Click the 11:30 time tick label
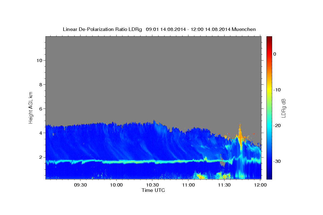The image size is (323, 215). click(x=224, y=185)
